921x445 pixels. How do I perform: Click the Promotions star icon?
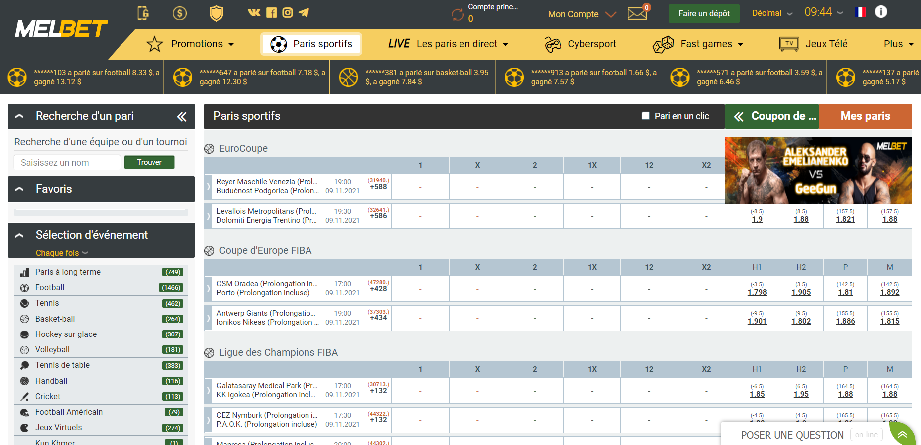pos(154,44)
